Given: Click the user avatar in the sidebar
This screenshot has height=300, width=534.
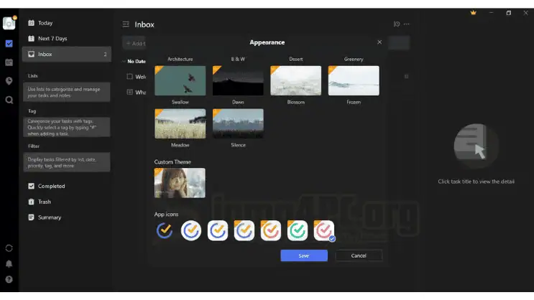Looking at the screenshot, I should pyautogui.click(x=9, y=23).
